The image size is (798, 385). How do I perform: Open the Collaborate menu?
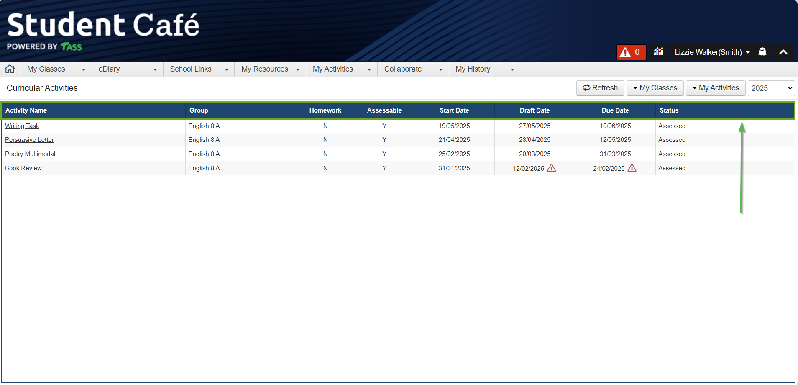coord(413,69)
